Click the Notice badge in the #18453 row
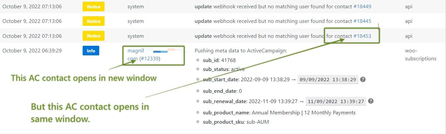 pyautogui.click(x=94, y=36)
